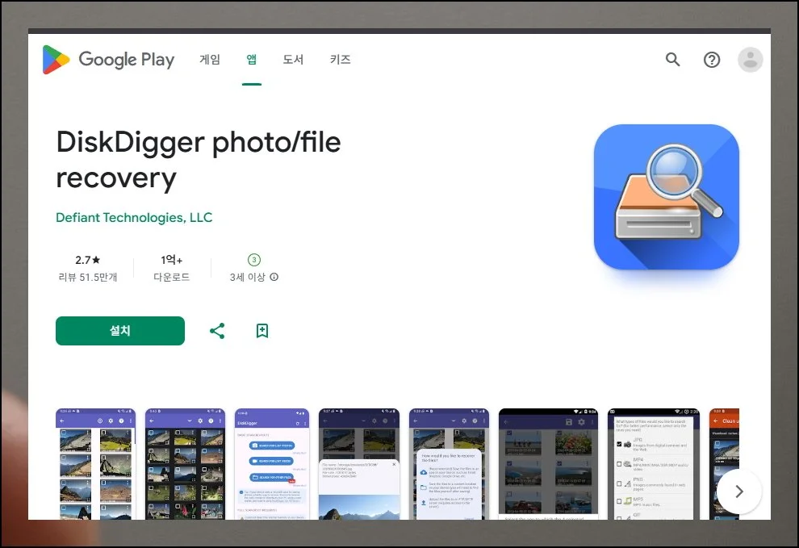
Task: Open the first app screenshot thumbnail
Action: [95, 463]
